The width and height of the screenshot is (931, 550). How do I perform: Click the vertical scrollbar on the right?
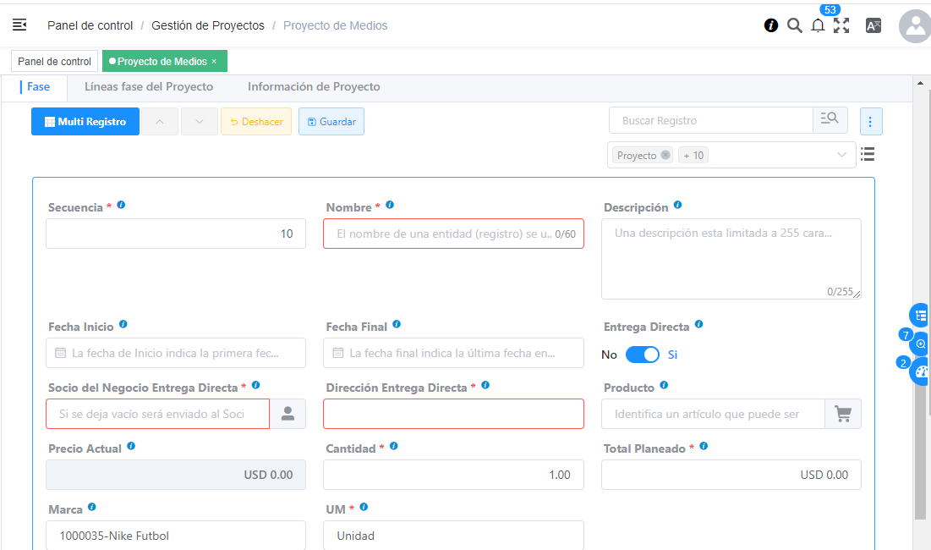click(920, 296)
